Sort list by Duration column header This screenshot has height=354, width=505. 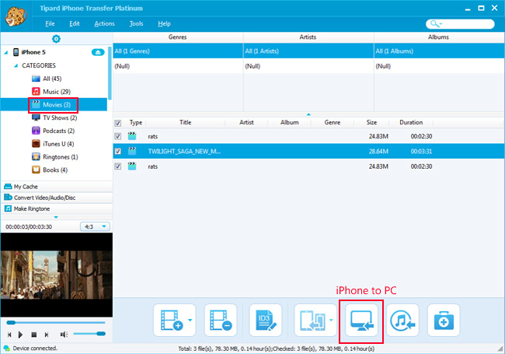(x=411, y=122)
